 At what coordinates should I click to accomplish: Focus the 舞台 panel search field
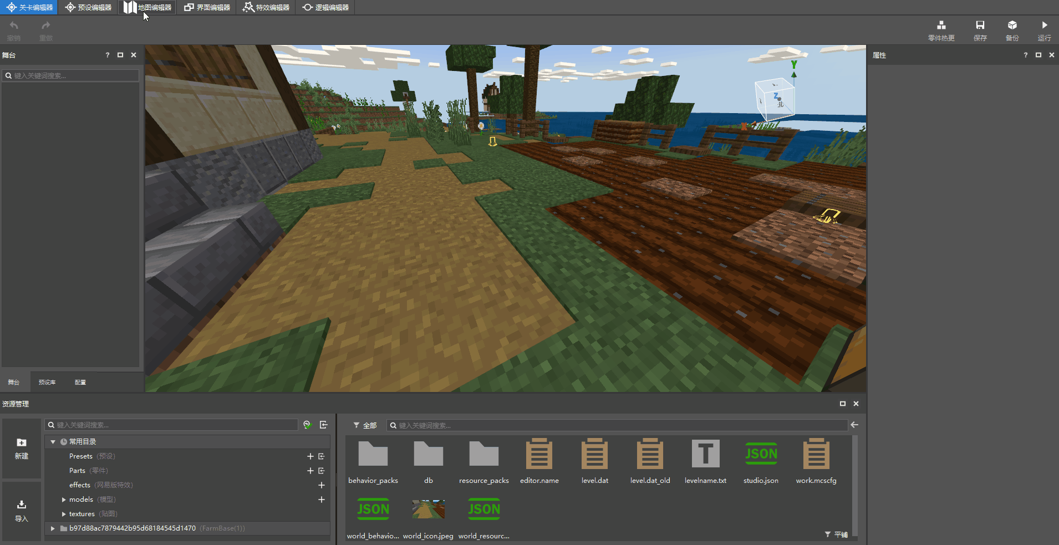70,75
